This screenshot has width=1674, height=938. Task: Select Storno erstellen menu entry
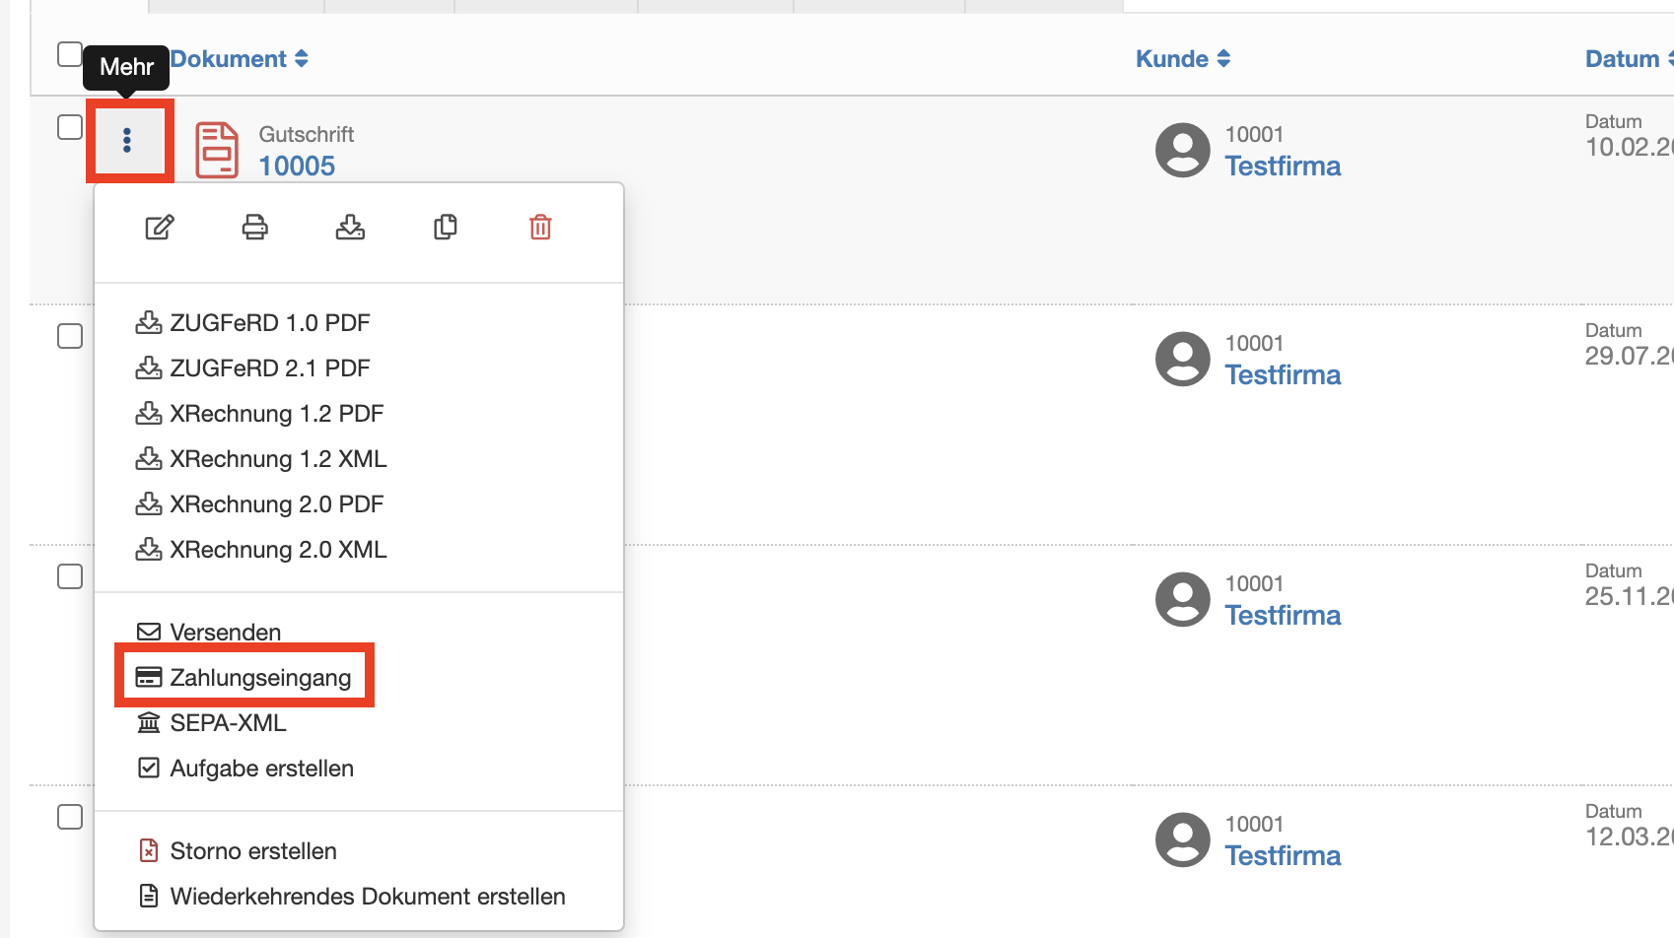point(237,851)
